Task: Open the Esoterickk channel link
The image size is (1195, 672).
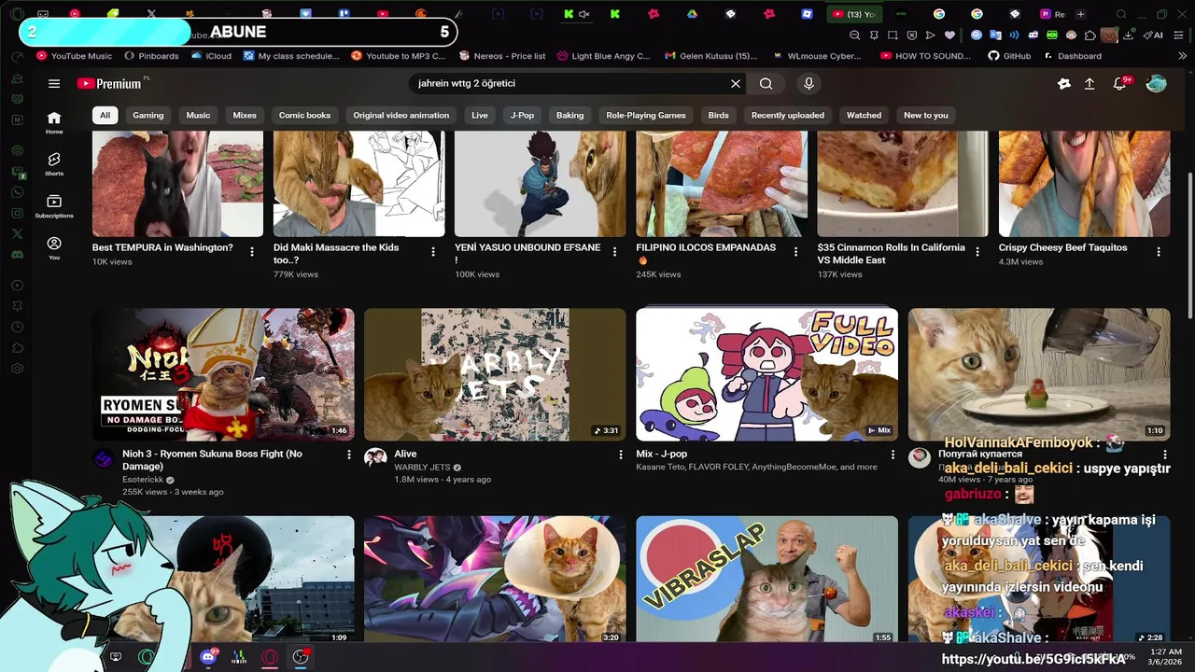Action: pyautogui.click(x=143, y=480)
